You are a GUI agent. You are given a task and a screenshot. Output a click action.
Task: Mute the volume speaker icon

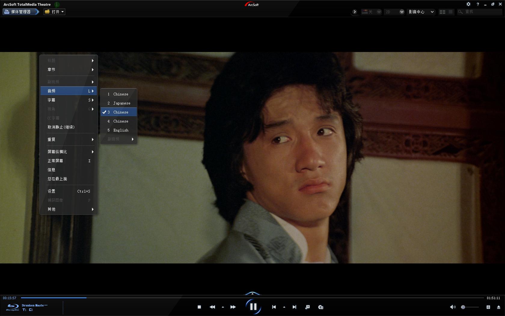[x=452, y=307]
